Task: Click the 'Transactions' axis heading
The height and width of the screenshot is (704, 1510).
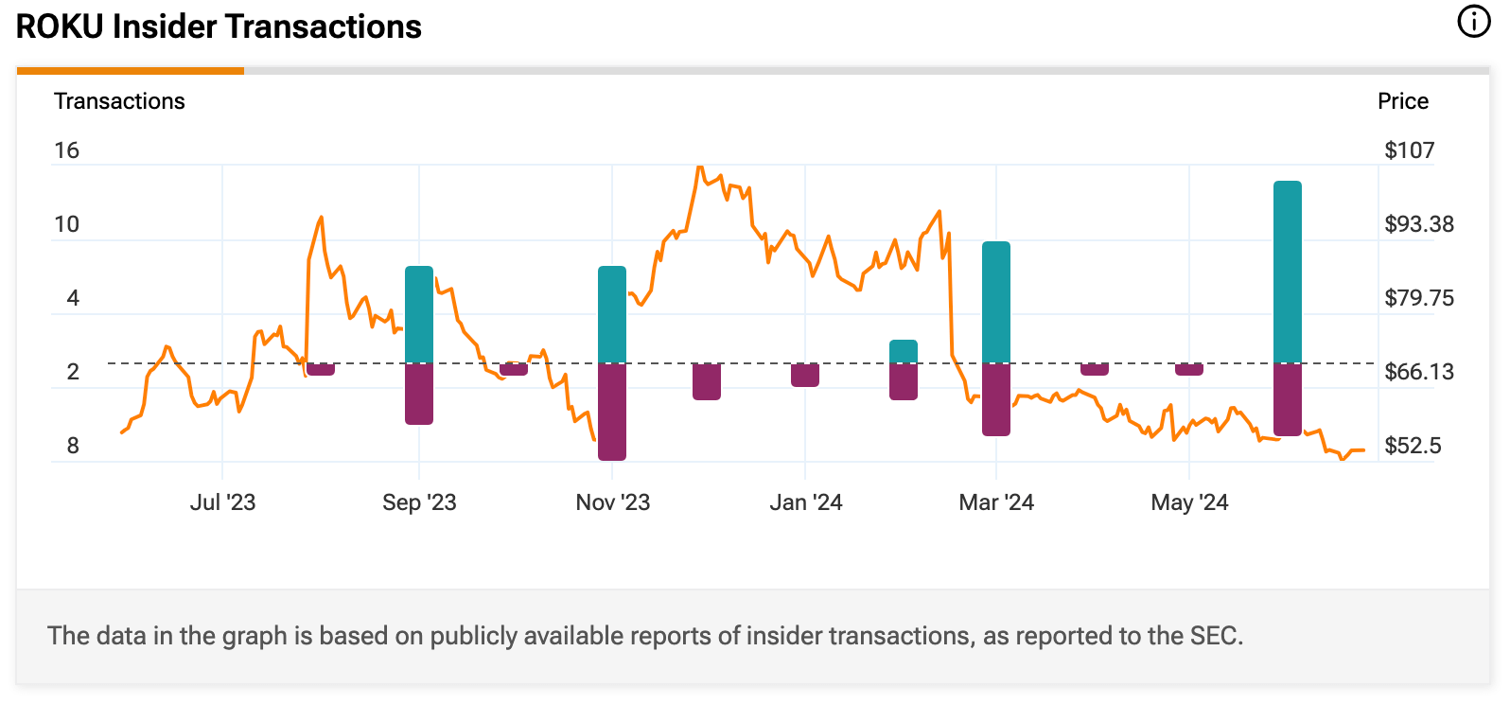Action: 119,101
